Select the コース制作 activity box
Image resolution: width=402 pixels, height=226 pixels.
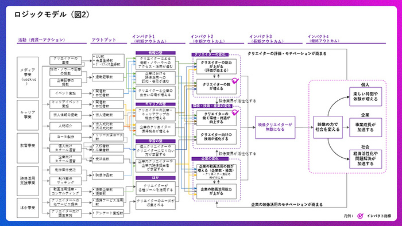[65, 137]
